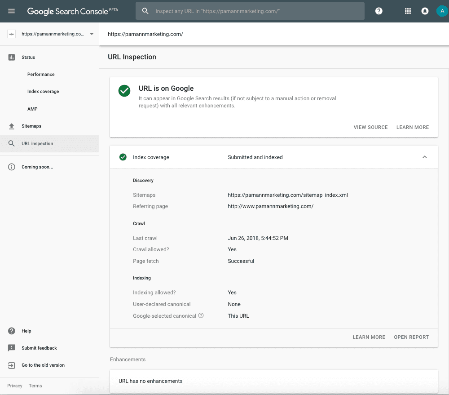Open the AMP report
Screen dimensions: 449x395
32,109
